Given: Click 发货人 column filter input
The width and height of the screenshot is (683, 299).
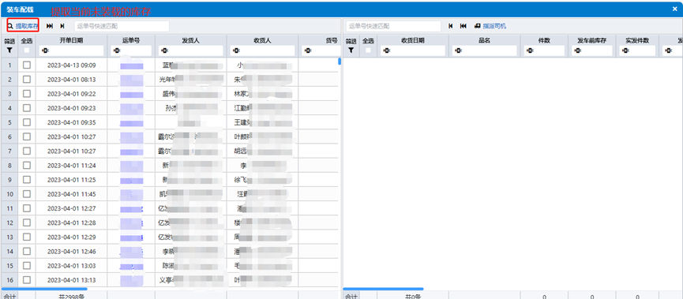Looking at the screenshot, I should 191,50.
